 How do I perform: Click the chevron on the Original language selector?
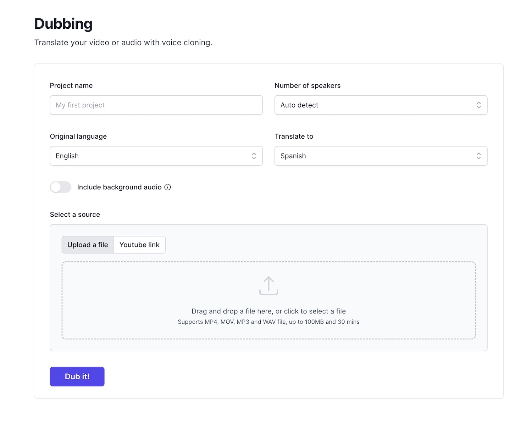(254, 156)
